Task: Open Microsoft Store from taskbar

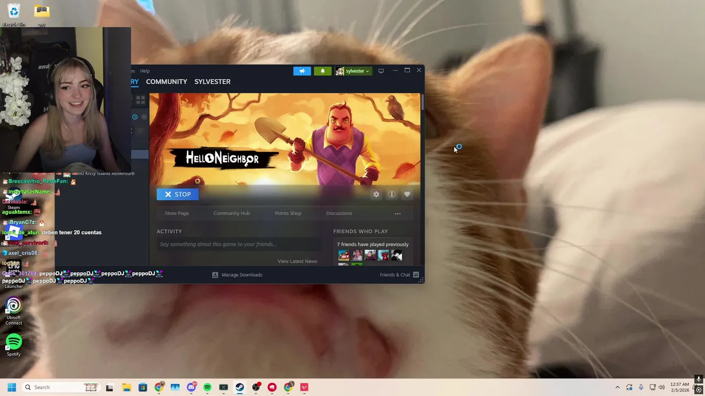Action: pyautogui.click(x=143, y=387)
